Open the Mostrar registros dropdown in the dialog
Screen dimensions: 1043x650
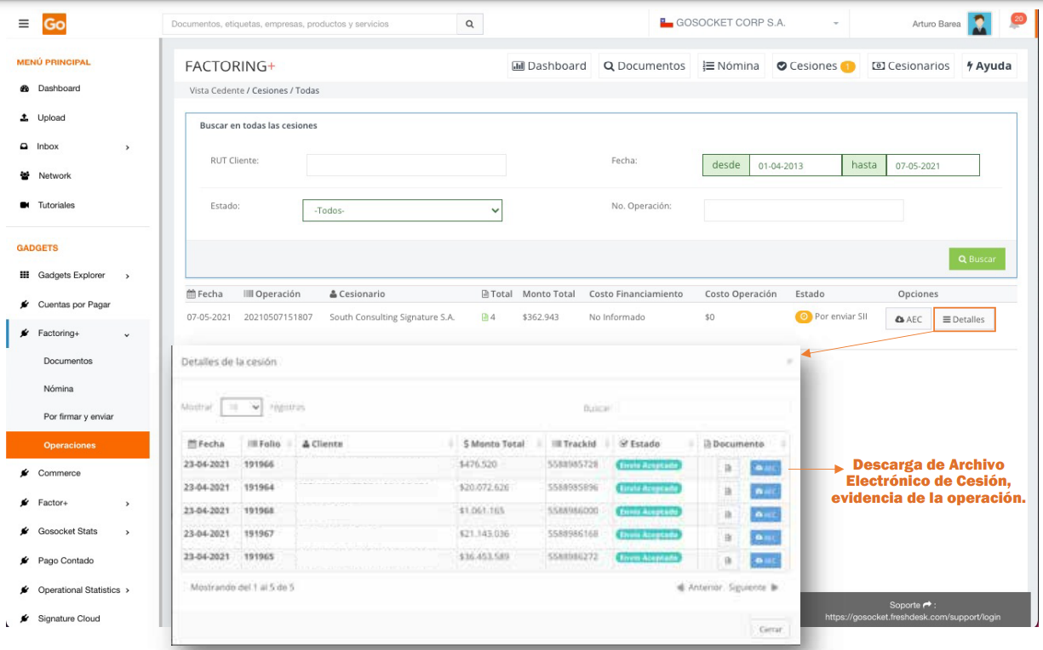(x=241, y=408)
